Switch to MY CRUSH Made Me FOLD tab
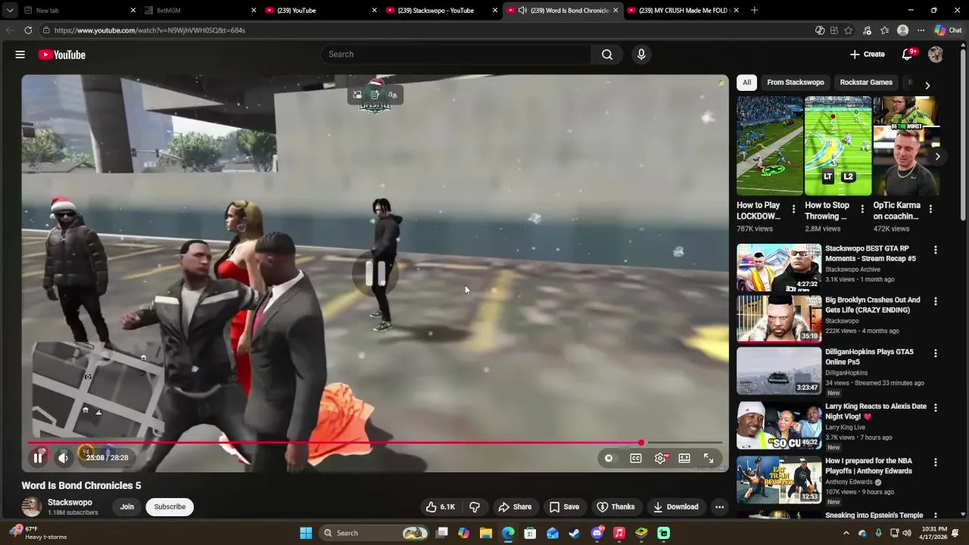The width and height of the screenshot is (969, 545). coord(683,11)
